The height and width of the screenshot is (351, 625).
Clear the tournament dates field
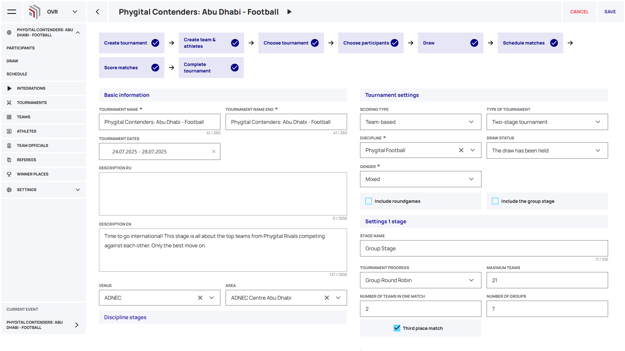point(214,151)
